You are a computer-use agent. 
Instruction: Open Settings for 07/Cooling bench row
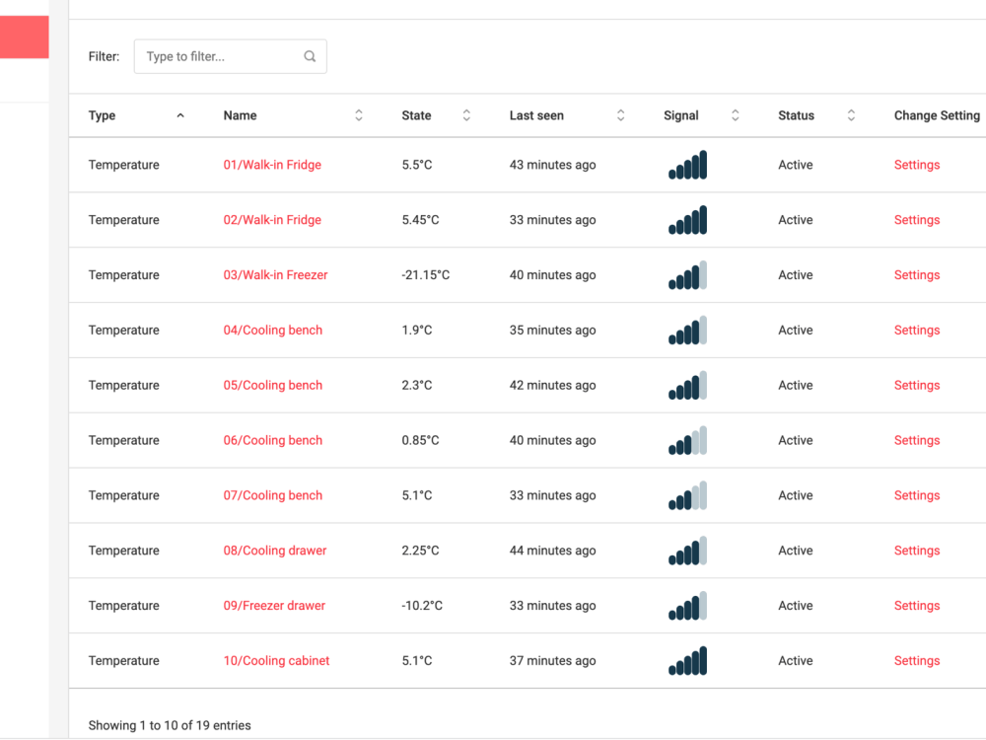(x=917, y=495)
